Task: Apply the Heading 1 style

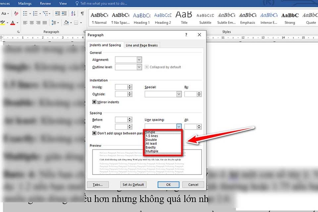Action: [x=142, y=18]
